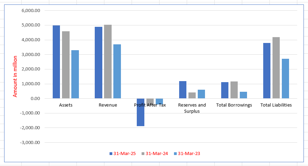The image size is (308, 166).
Task: Click the Reserves and Surplus label
Action: tap(192, 108)
